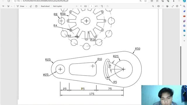Click the R5 radius label
Screen dimensions: 187x105
tap(115, 82)
